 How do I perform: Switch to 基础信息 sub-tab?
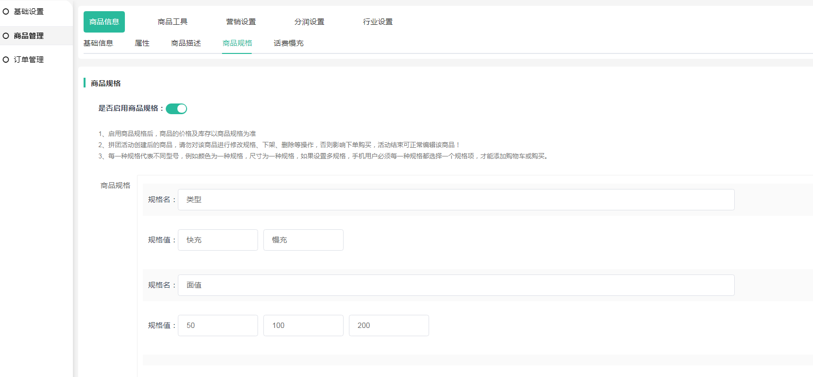click(98, 43)
